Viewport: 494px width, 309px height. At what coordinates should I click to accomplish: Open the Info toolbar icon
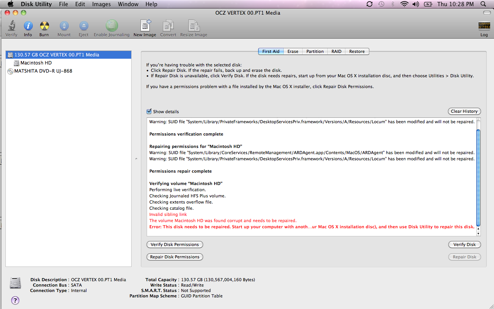coord(28,26)
